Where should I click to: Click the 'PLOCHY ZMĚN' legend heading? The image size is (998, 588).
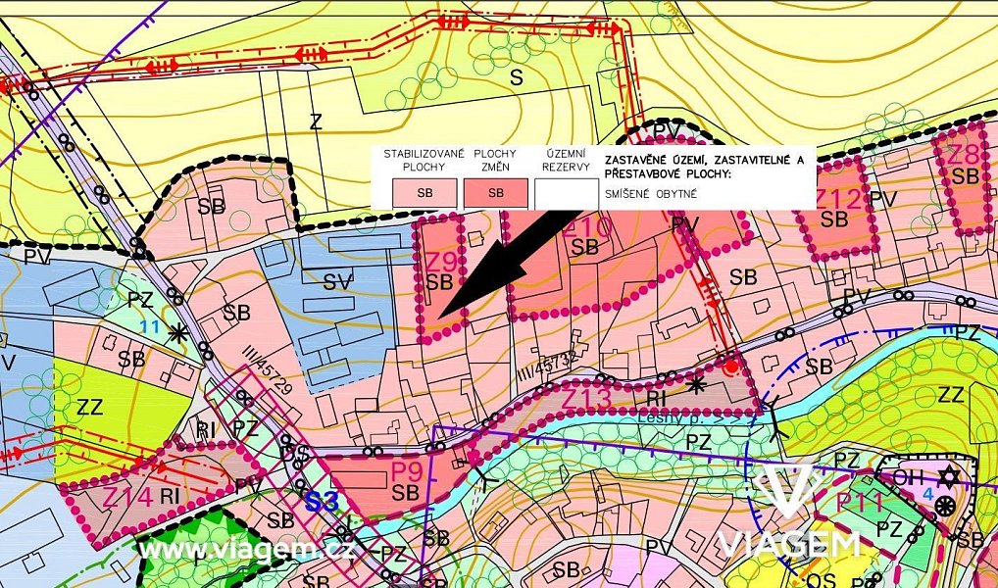[494, 160]
